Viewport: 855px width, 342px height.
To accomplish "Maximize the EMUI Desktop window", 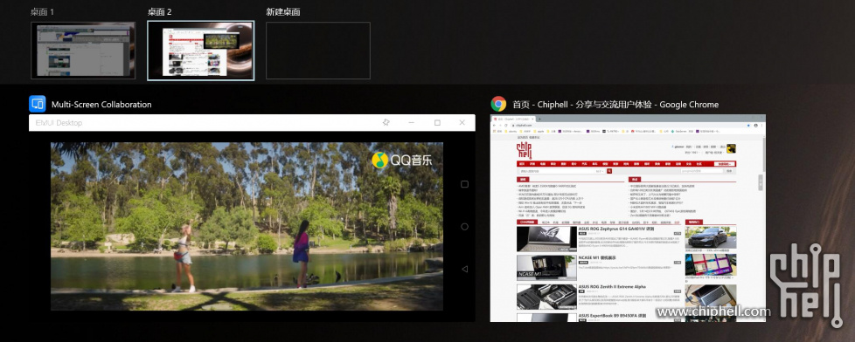I will (437, 122).
